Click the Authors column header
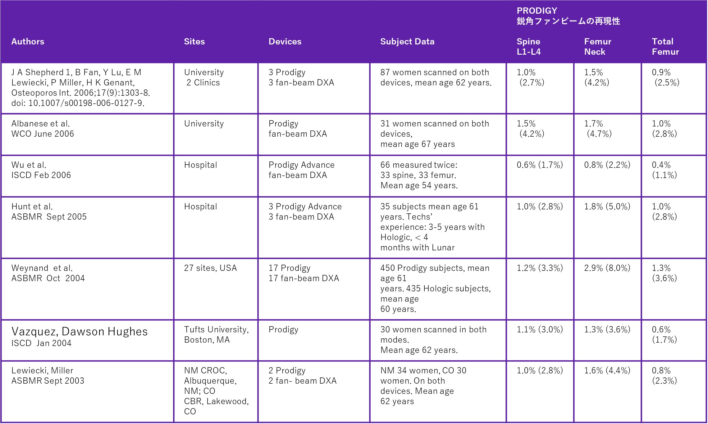 click(28, 42)
